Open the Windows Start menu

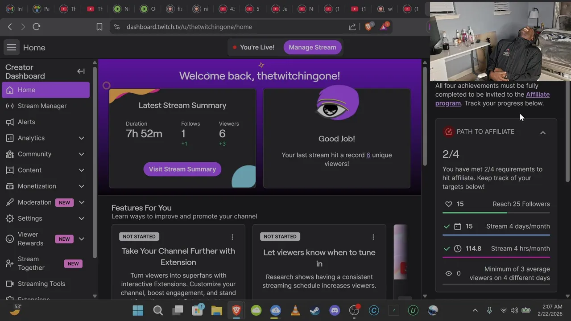pyautogui.click(x=138, y=310)
